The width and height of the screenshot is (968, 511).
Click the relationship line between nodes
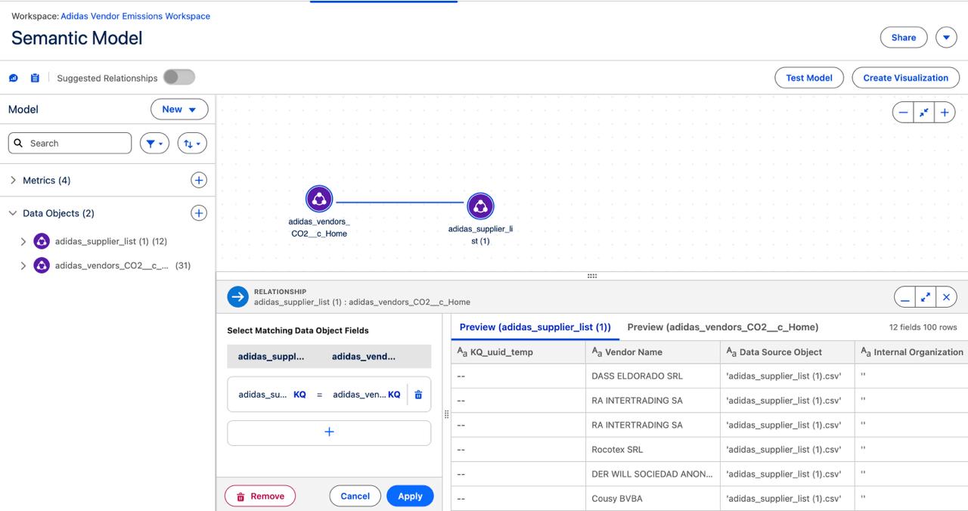click(399, 203)
